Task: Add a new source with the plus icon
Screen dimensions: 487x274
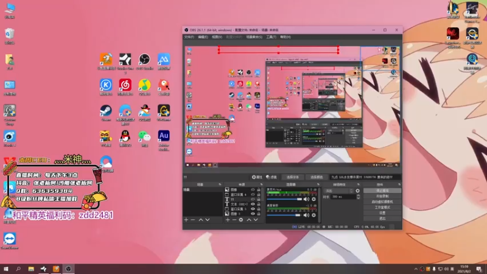Action: [x=228, y=220]
